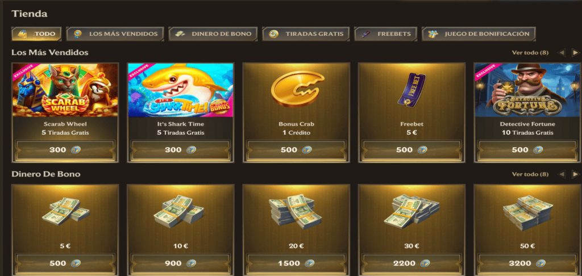Buy 5 € bonus money for 500 coins
This screenshot has height=276, width=582.
point(65,264)
